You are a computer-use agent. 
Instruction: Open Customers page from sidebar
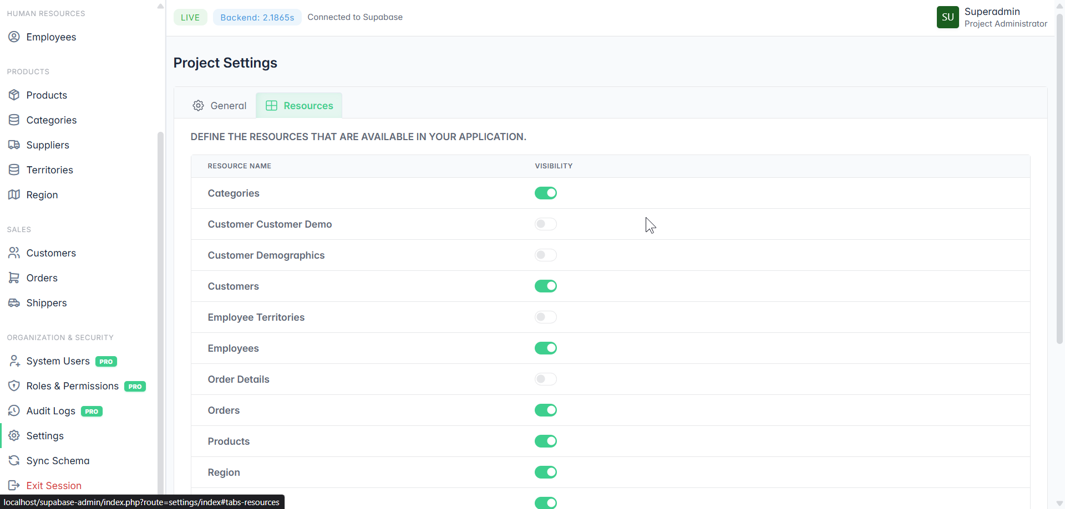pos(51,253)
